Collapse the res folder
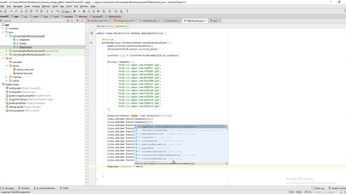Screen dimensions: 346x194 [x=3, y=58]
